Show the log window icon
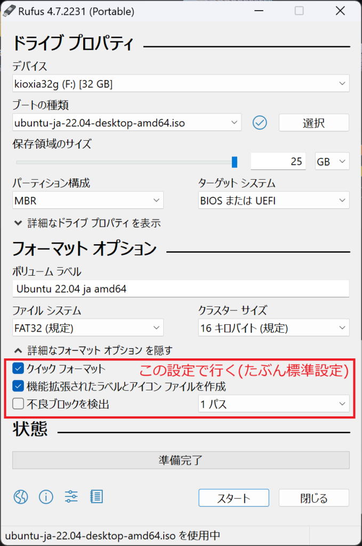 [x=96, y=497]
